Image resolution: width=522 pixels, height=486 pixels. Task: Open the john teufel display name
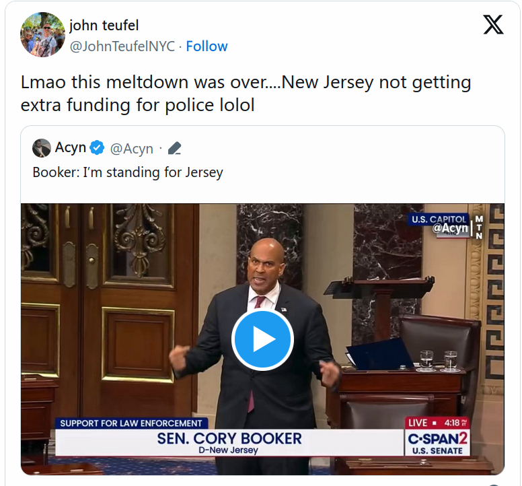pos(104,26)
